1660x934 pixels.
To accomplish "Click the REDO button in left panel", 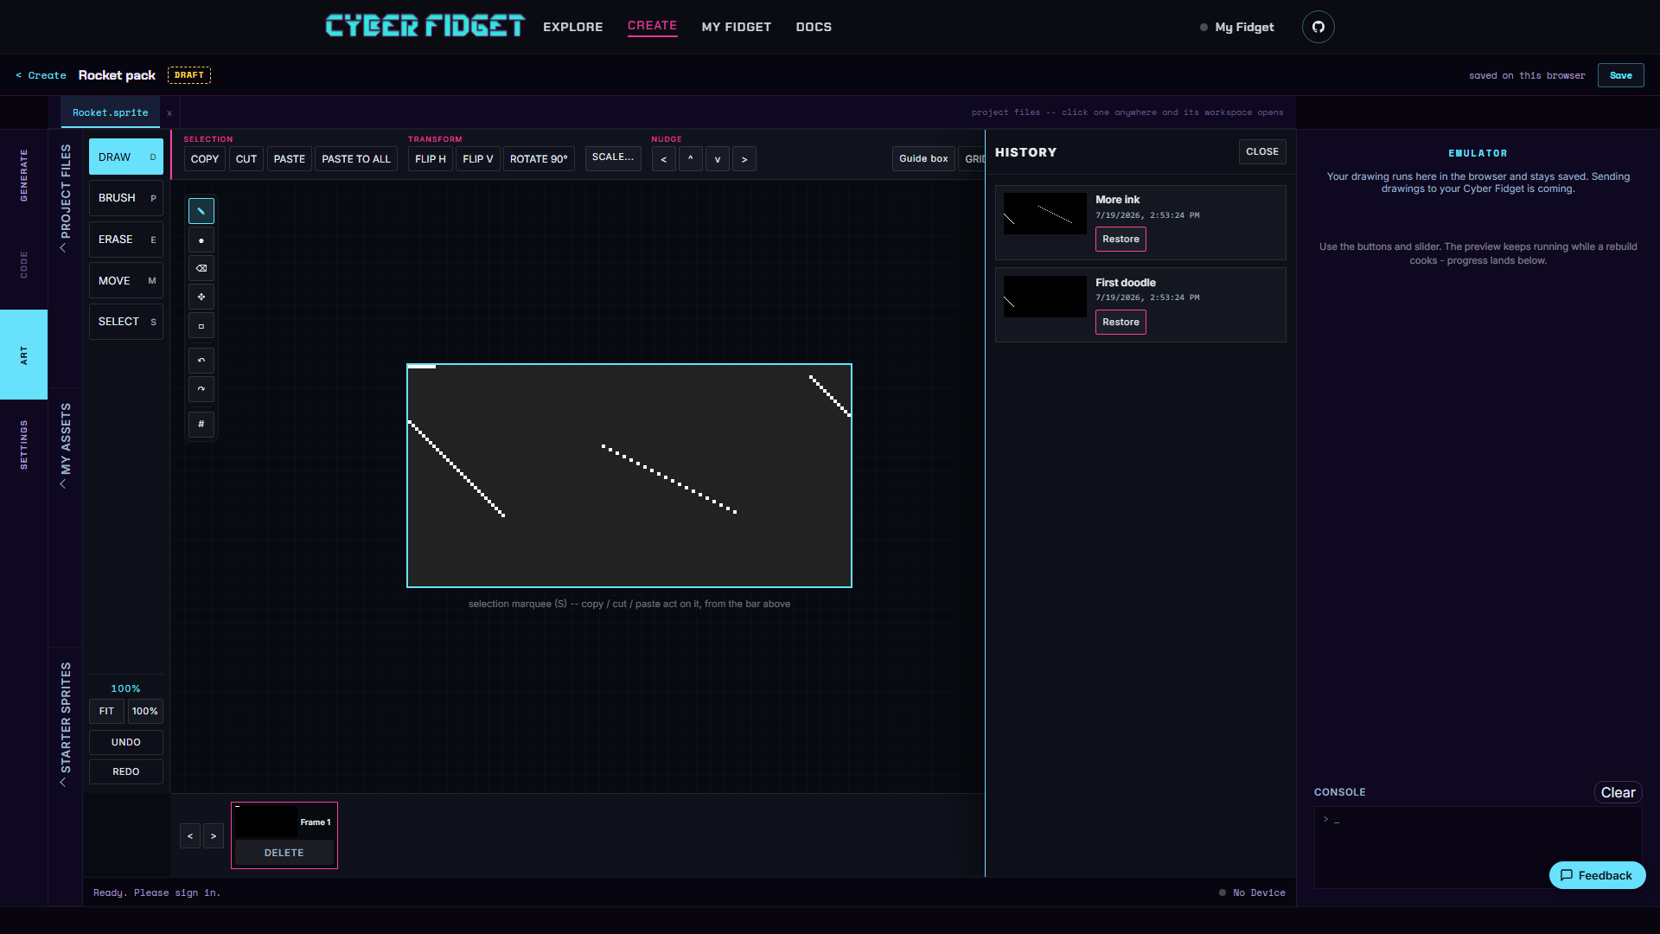I will click(126, 772).
